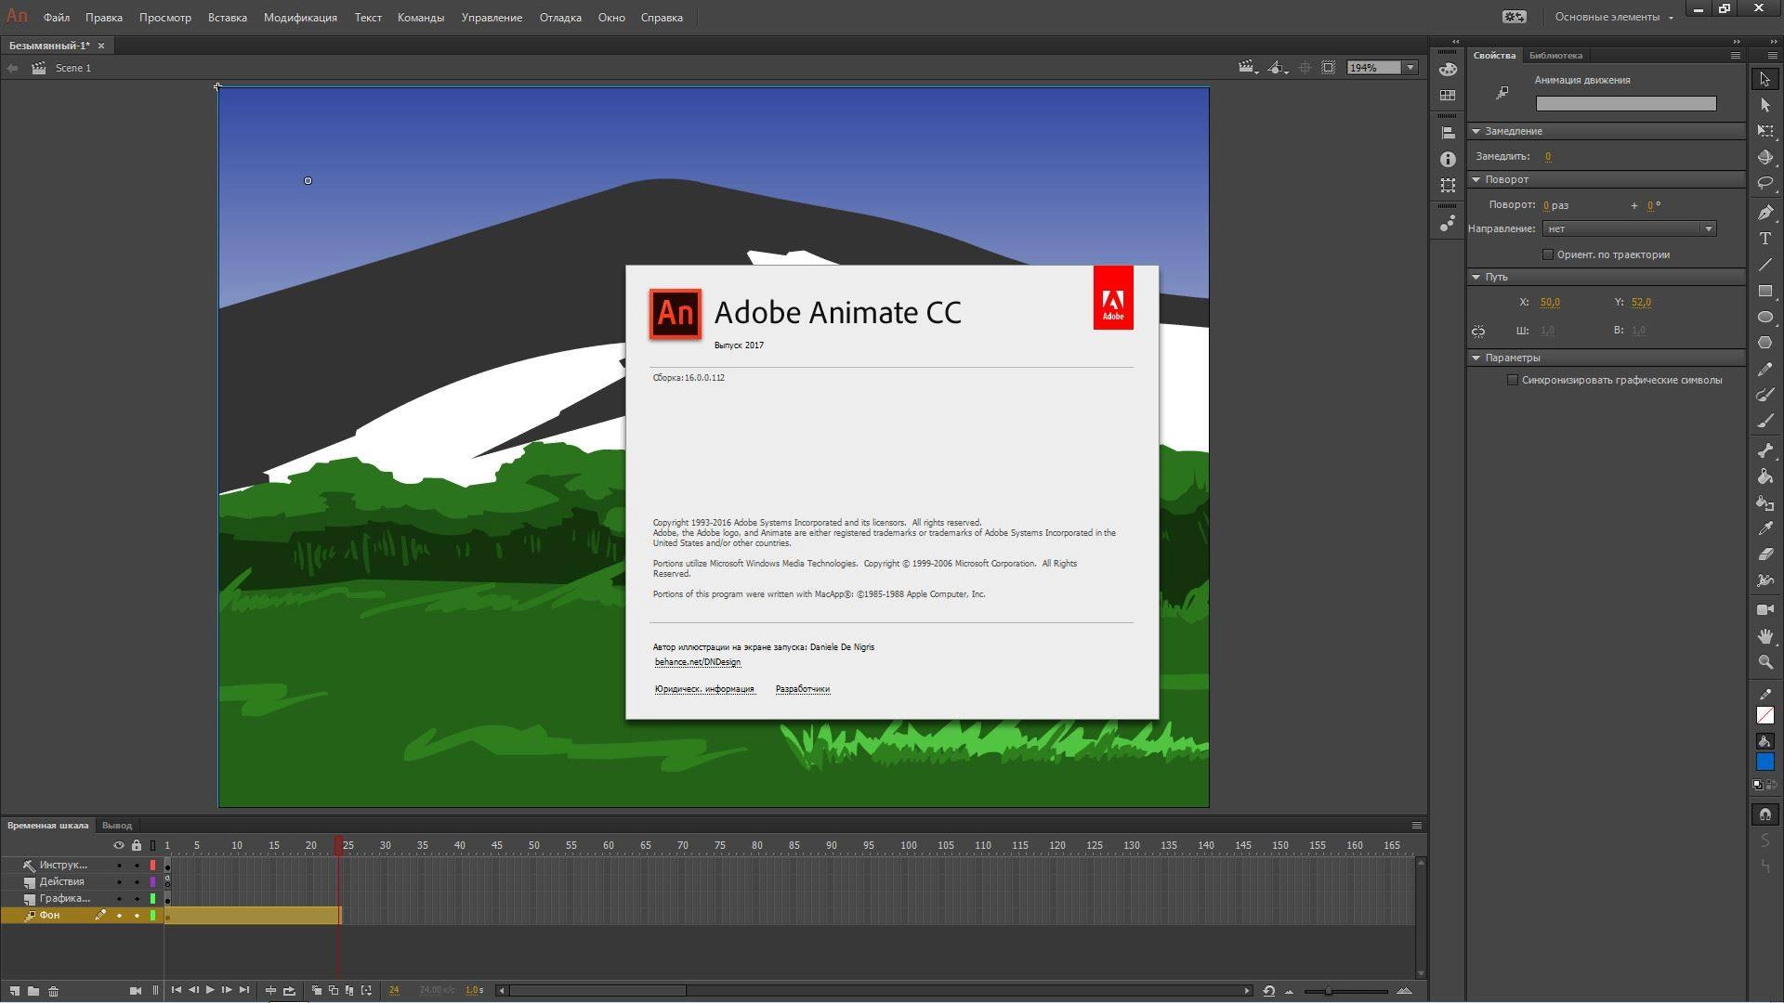Select the Selection arrow tool
This screenshot has height=1003, width=1784.
click(1764, 80)
